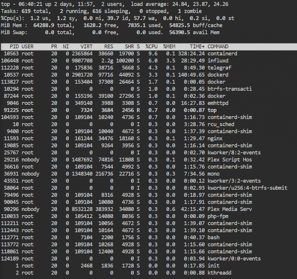This screenshot has height=279, width=297.
Task: Click PID 113772 of containerd-shim
Action: tap(10, 244)
